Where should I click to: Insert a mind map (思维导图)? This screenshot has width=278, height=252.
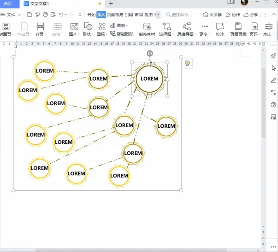point(187,29)
